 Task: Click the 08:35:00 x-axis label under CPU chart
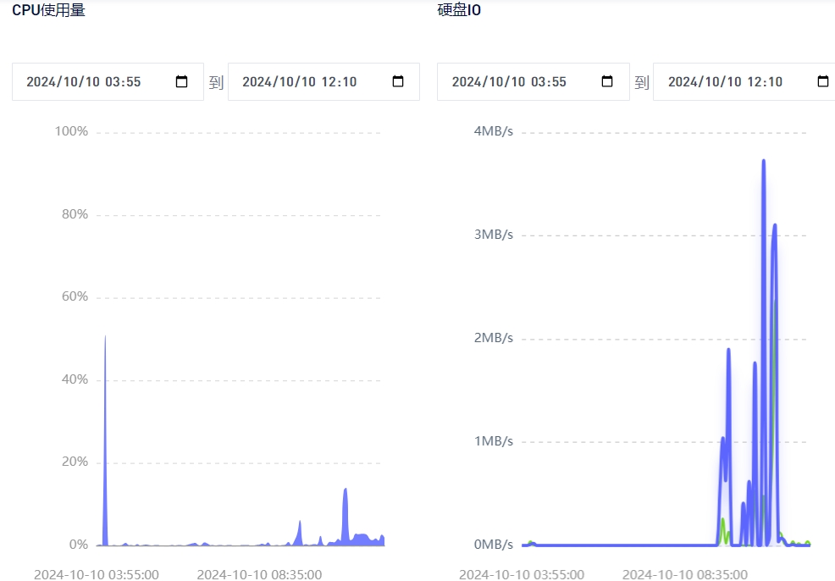pos(259,574)
